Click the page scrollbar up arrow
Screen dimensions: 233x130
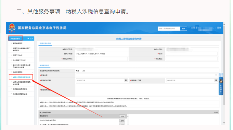(224, 25)
